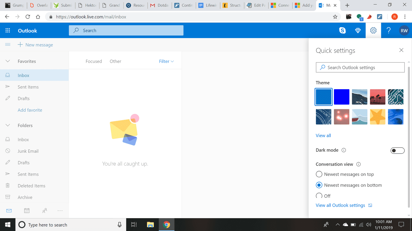Toggle the Dark mode switch
The image size is (412, 231).
tap(397, 150)
